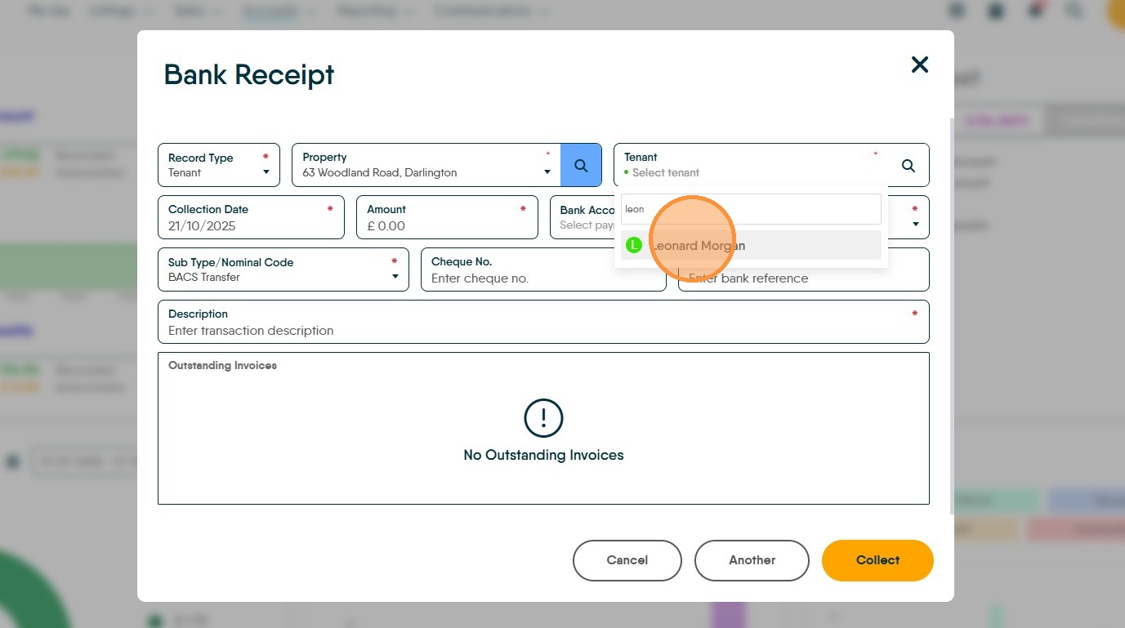The image size is (1125, 628).
Task: Expand the Bank Account dropdown arrow
Action: coord(915,224)
